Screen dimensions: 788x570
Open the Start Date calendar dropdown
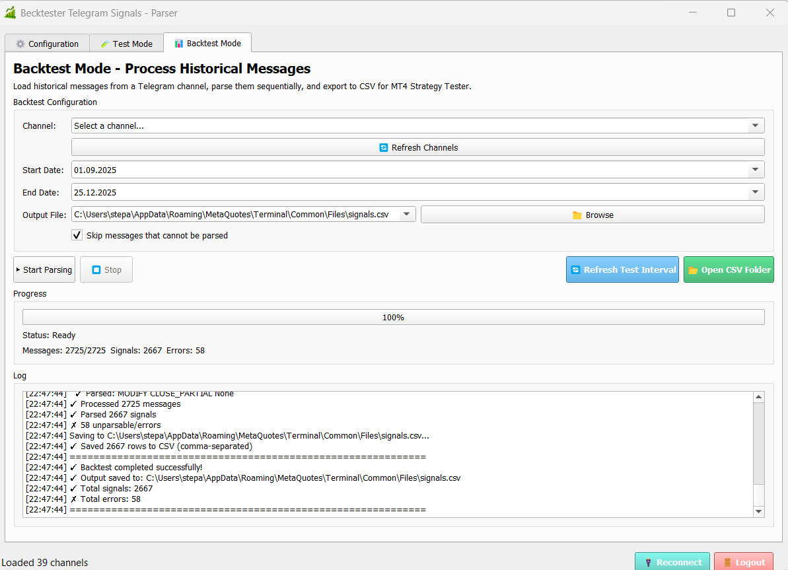(755, 170)
